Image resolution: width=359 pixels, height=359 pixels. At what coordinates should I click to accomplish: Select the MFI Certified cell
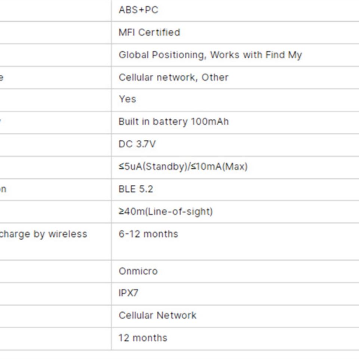click(149, 33)
